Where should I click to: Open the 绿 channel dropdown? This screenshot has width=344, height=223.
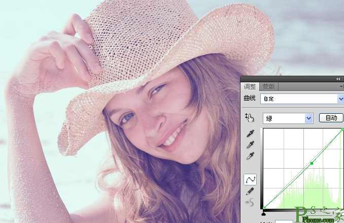click(288, 118)
